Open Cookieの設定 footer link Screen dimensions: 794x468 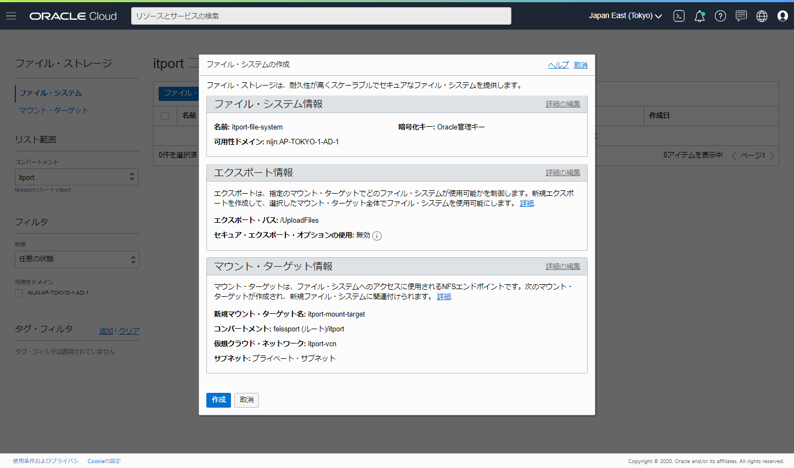click(104, 461)
